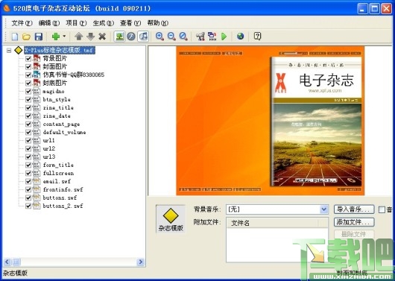Toggle the buttons.swf checkbox

(x=28, y=198)
